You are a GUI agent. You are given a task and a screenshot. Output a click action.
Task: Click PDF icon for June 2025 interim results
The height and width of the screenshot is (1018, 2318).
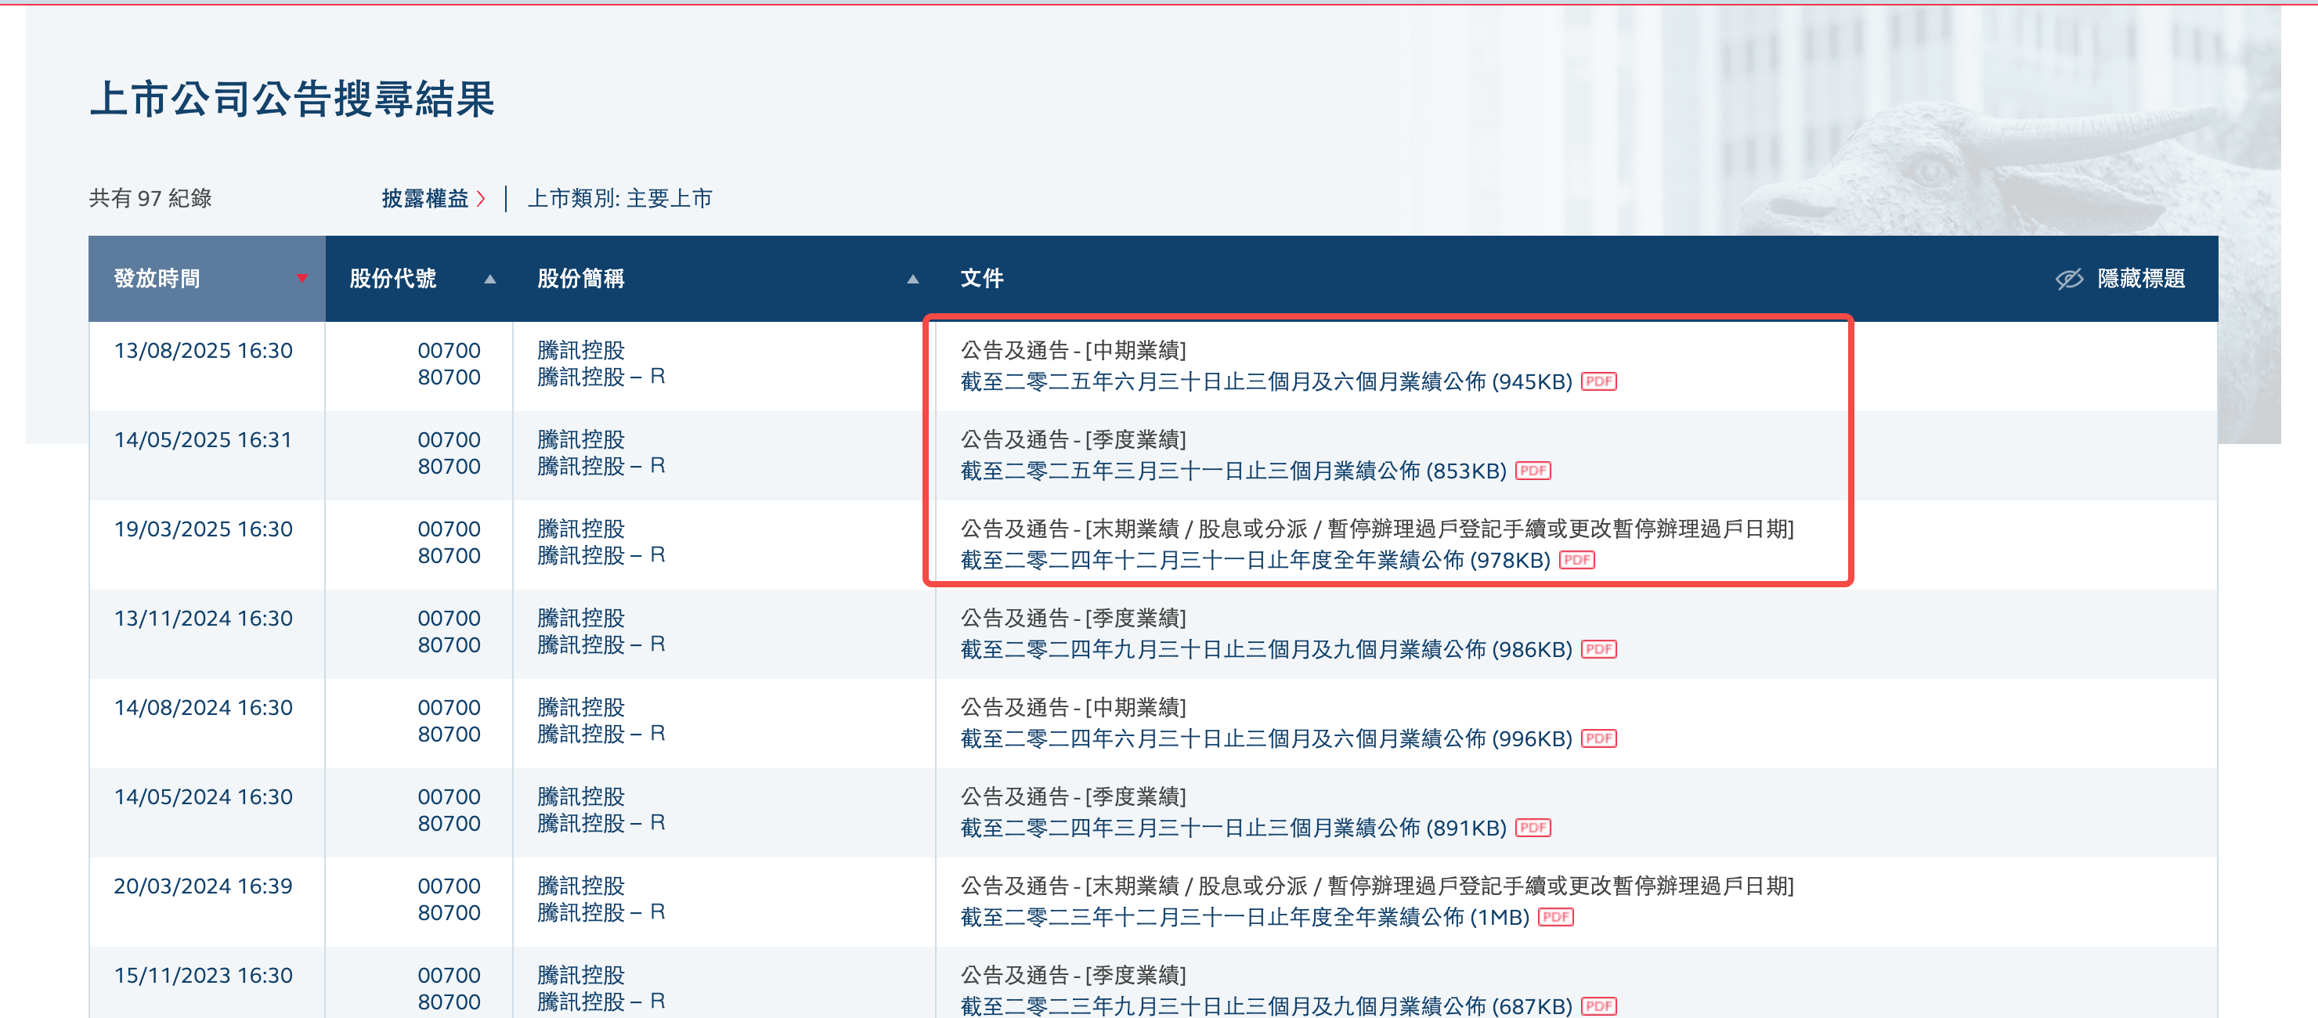(x=1598, y=381)
